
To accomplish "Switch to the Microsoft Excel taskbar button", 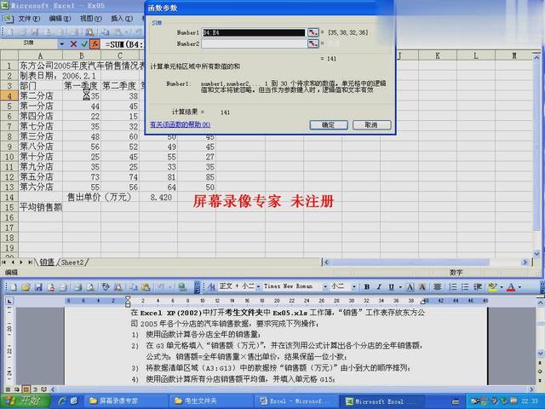I will point(381,401).
